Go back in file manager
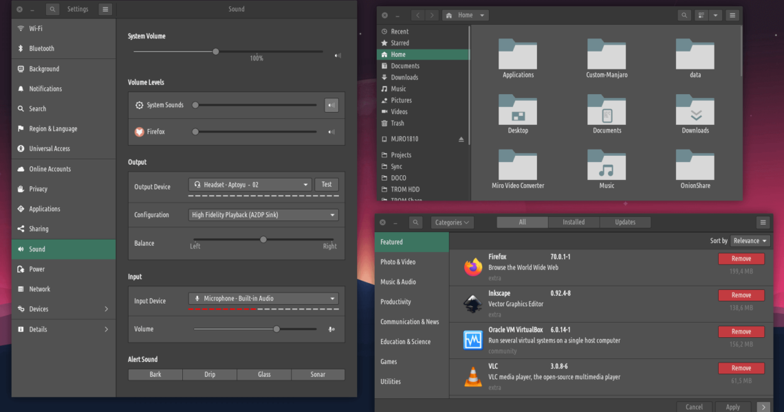 (418, 15)
